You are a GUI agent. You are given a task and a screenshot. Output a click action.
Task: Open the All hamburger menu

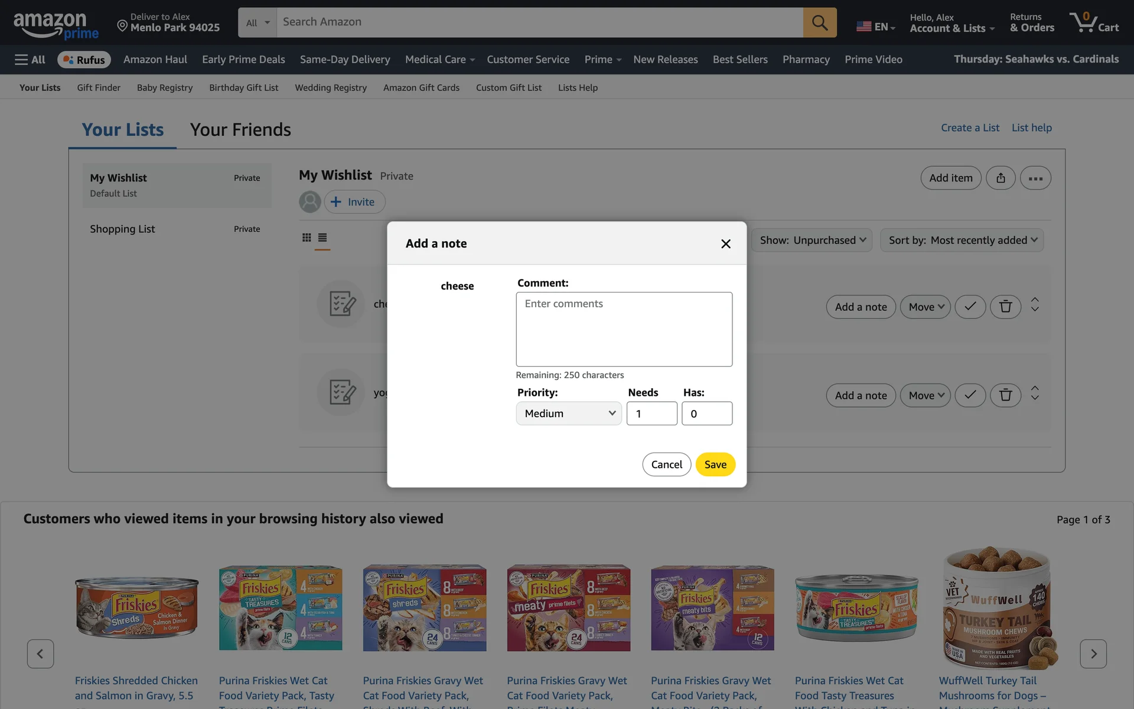point(30,60)
